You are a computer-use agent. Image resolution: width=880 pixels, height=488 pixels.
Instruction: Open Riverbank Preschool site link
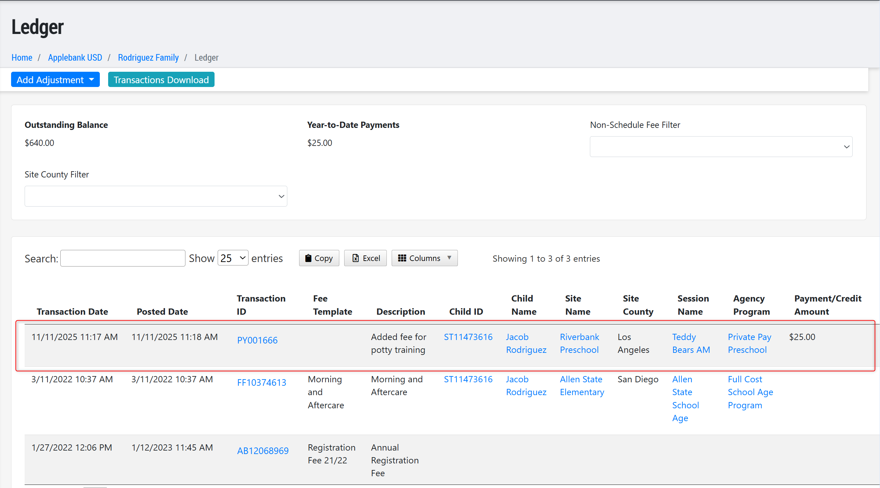pos(579,343)
